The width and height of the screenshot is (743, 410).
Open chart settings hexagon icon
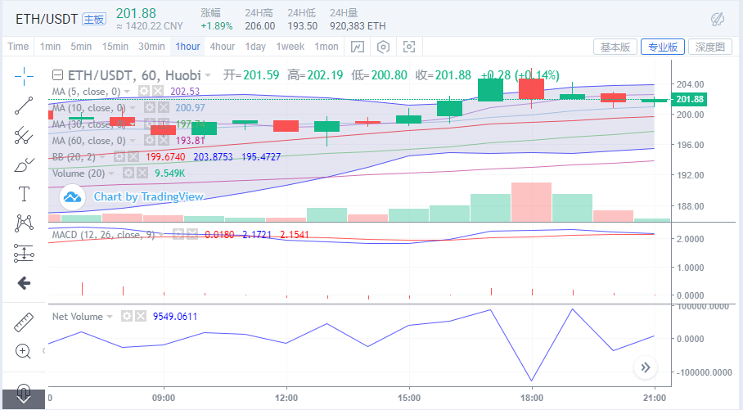tap(383, 47)
